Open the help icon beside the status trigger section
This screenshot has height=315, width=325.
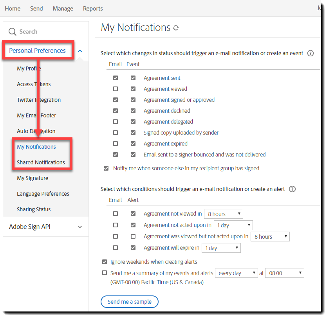311,53
